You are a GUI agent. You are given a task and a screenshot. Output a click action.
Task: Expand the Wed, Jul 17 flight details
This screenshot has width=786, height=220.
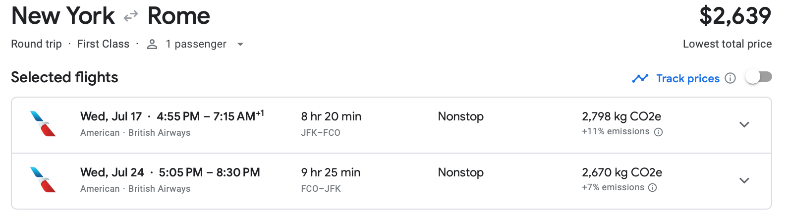pos(744,124)
